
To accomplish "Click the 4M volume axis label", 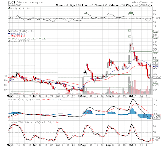I will tap(6, 76).
